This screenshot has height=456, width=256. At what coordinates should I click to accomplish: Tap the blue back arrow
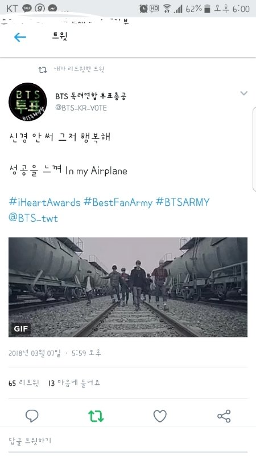point(20,37)
